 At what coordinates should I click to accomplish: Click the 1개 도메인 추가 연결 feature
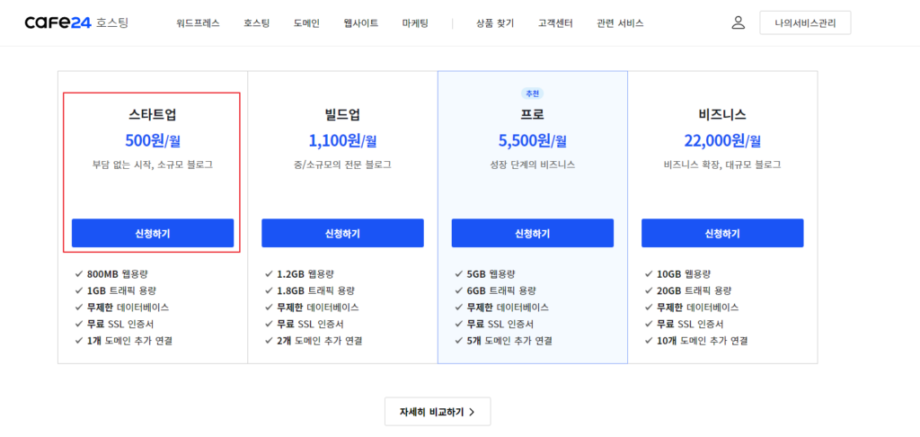point(124,340)
